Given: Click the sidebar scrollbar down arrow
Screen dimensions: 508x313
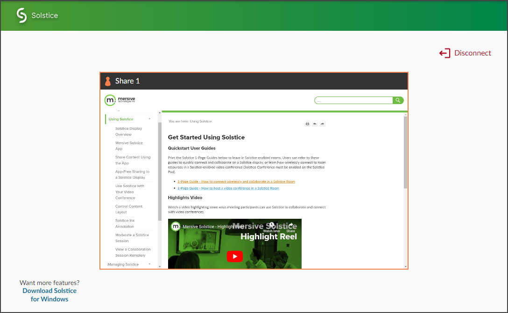Looking at the screenshot, I should click(160, 266).
